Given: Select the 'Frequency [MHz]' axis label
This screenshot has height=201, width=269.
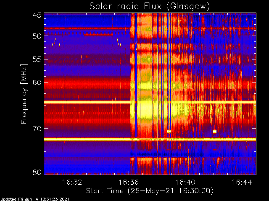Looking at the screenshot, I should click(x=24, y=94).
